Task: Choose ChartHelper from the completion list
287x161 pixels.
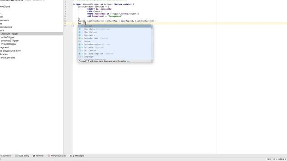Action: [x=114, y=32]
